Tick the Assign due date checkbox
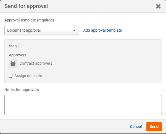This screenshot has width=166, height=134. click(x=10, y=76)
